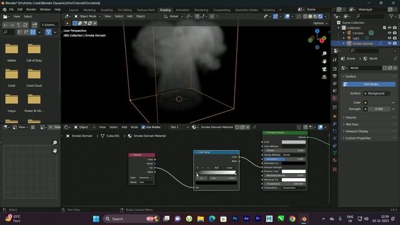Hide Camera in viewport via eye icon

click(x=389, y=33)
